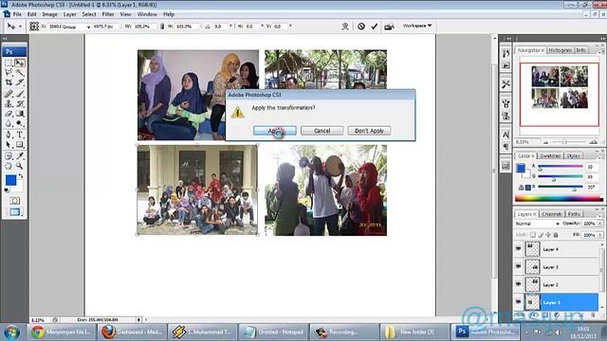
Task: Switch to the Histogram tab
Action: tap(560, 50)
